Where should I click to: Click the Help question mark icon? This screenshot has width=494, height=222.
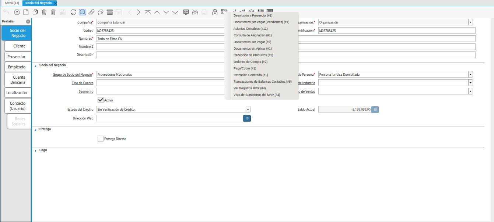(17, 12)
